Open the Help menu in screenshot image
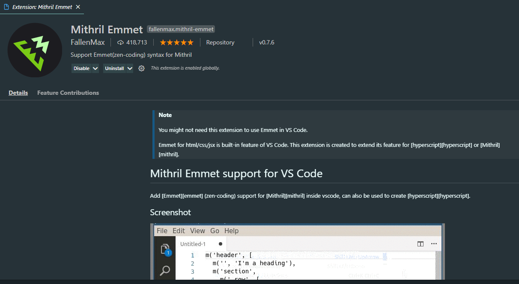This screenshot has height=284, width=519. tap(231, 231)
